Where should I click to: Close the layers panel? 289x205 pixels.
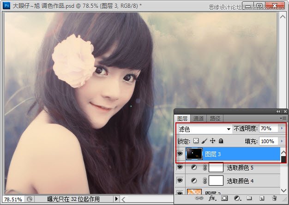point(285,112)
